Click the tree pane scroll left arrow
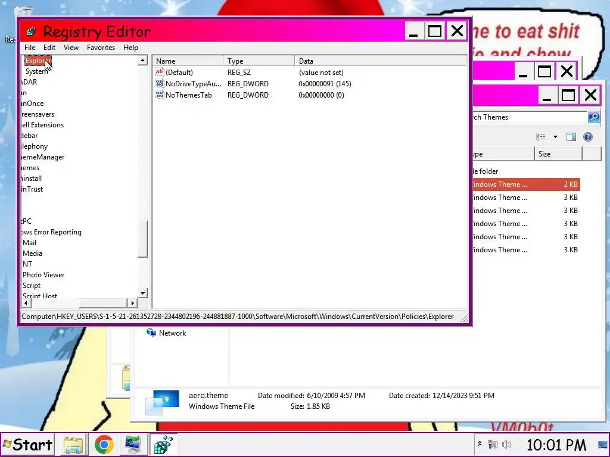This screenshot has height=457, width=610. click(26, 303)
